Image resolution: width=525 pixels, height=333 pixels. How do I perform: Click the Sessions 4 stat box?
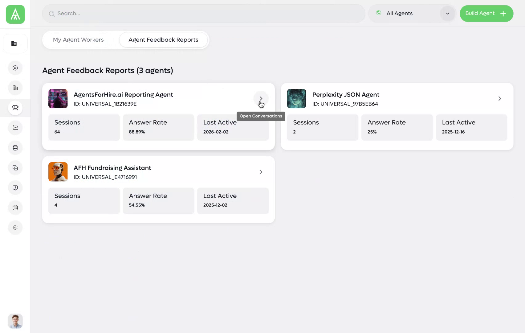tap(84, 201)
